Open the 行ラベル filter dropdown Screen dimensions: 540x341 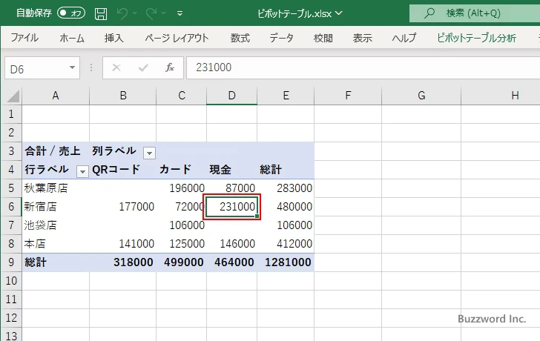(82, 171)
